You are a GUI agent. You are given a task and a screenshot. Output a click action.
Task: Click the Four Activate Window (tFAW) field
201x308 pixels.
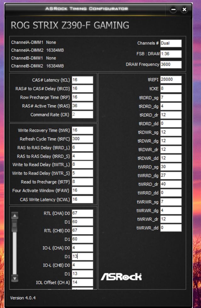pos(82,190)
